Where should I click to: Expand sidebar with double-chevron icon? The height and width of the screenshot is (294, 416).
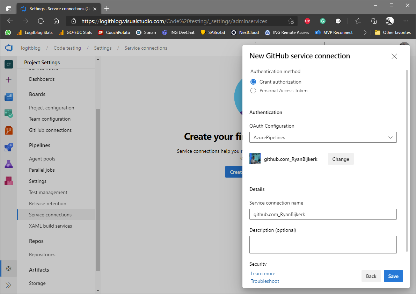(9, 285)
